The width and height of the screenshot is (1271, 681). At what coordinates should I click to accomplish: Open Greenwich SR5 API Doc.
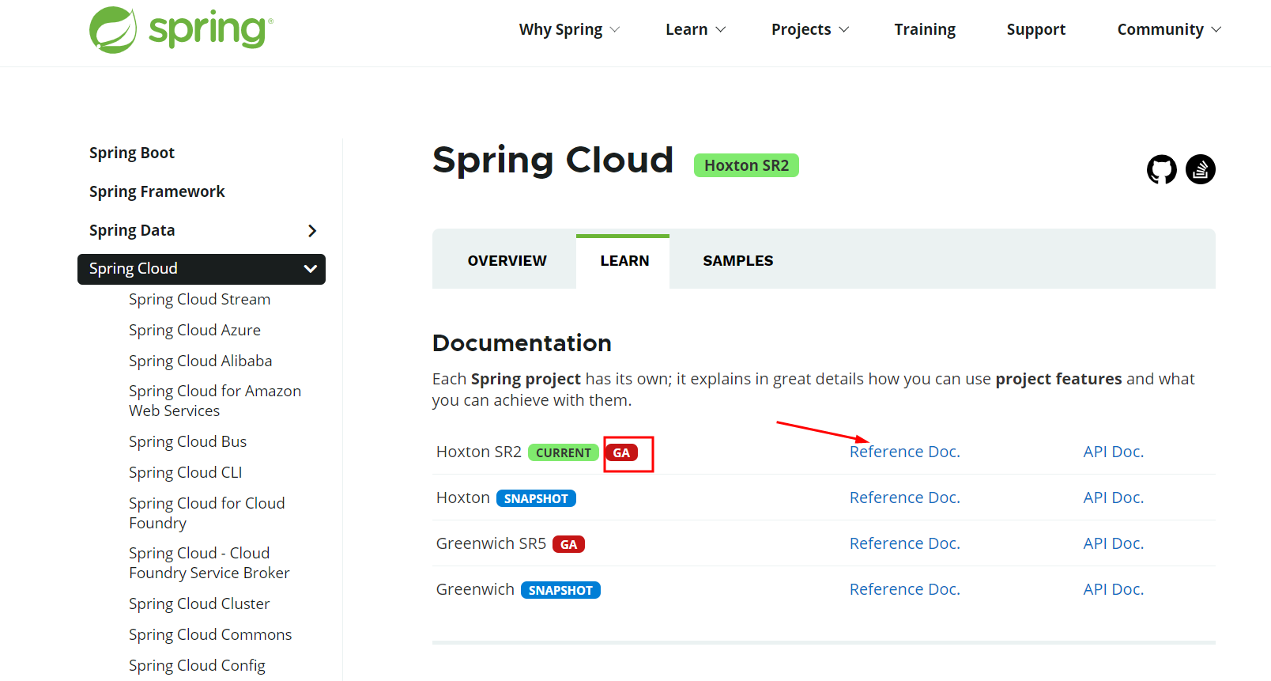(x=1113, y=543)
